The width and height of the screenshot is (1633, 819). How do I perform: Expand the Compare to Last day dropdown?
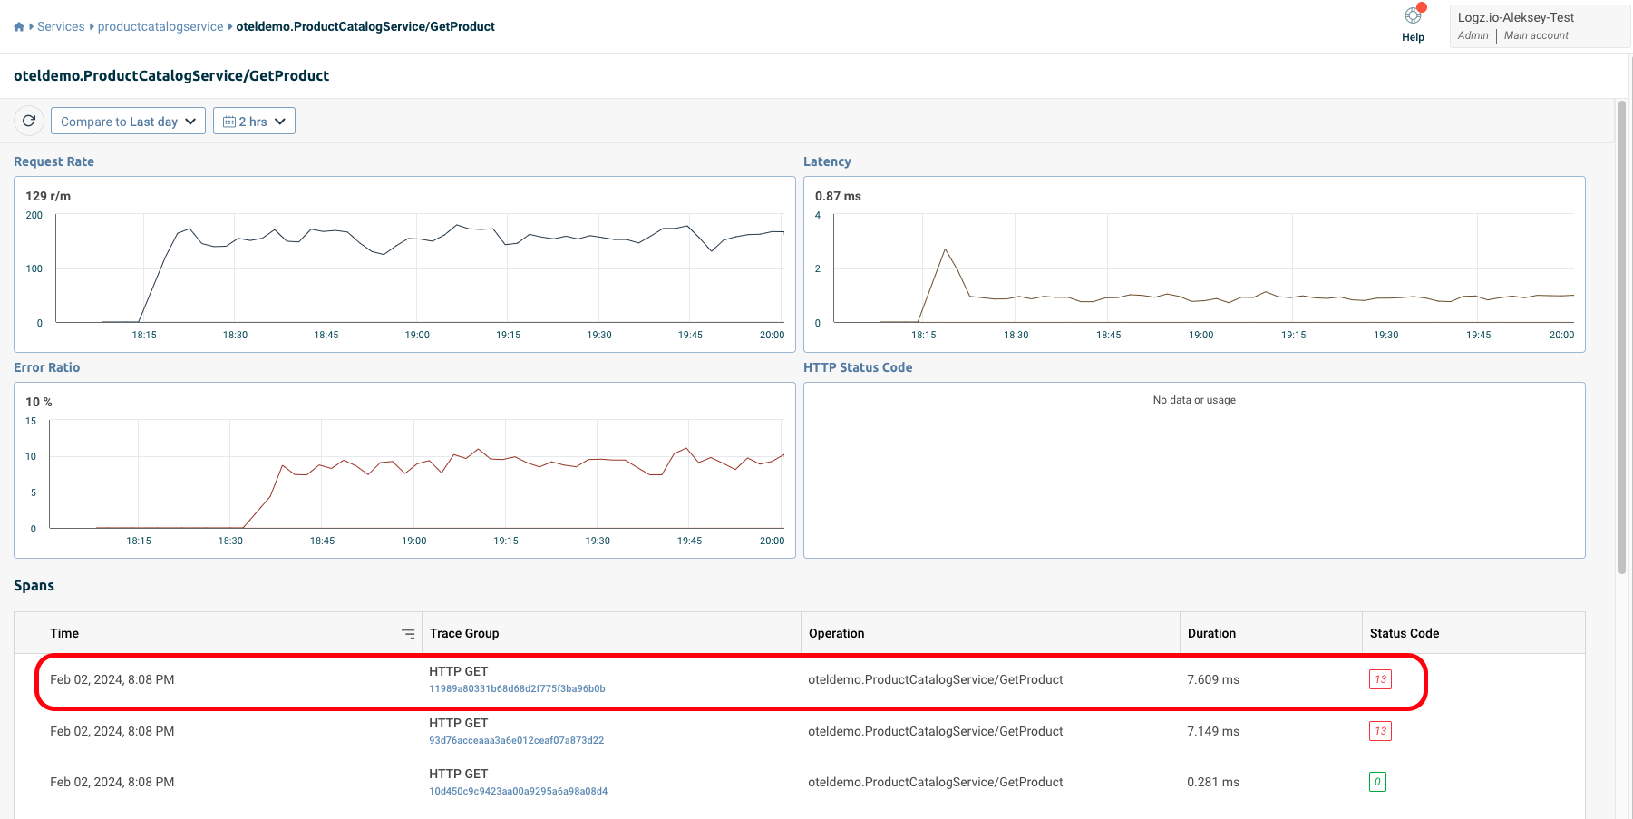coord(128,122)
